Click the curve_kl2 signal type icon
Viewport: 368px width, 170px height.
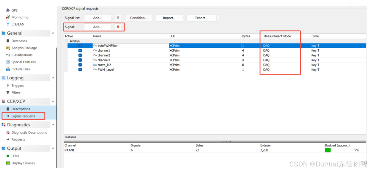(95, 65)
